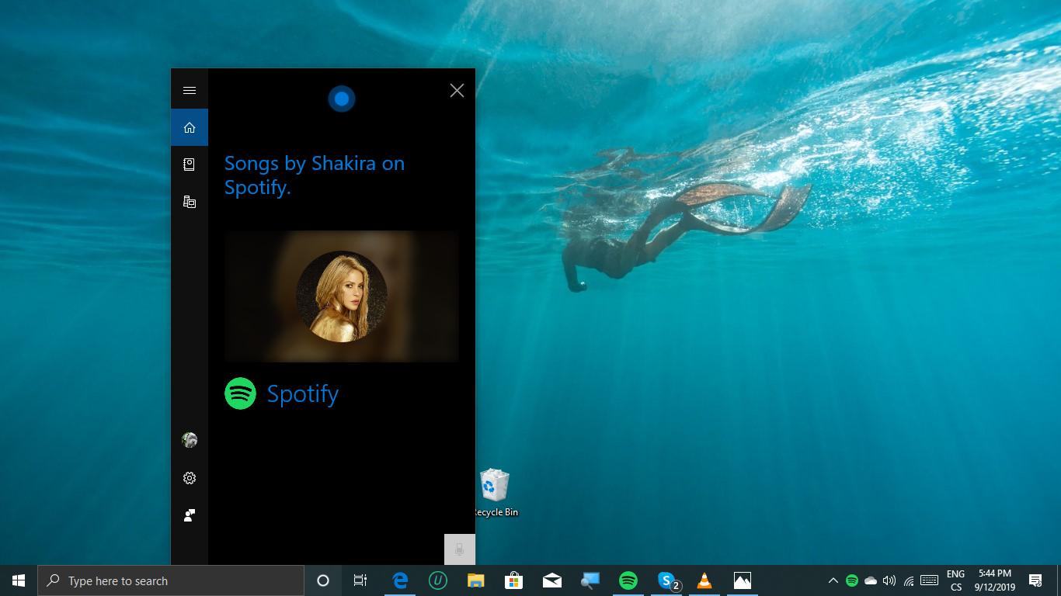Open the touch keyboard from the tray
This screenshot has width=1061, height=596.
929,580
